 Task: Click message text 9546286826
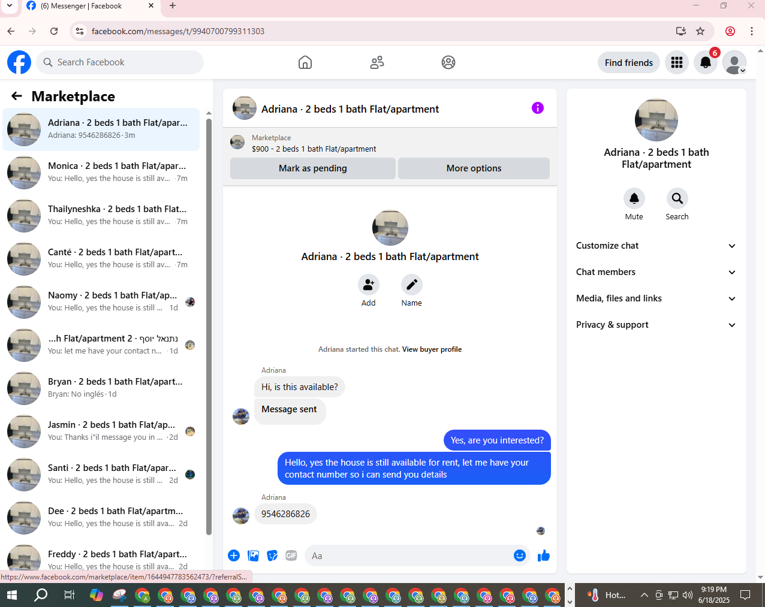(285, 514)
